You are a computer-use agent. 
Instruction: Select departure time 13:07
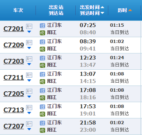[x=88, y=74]
